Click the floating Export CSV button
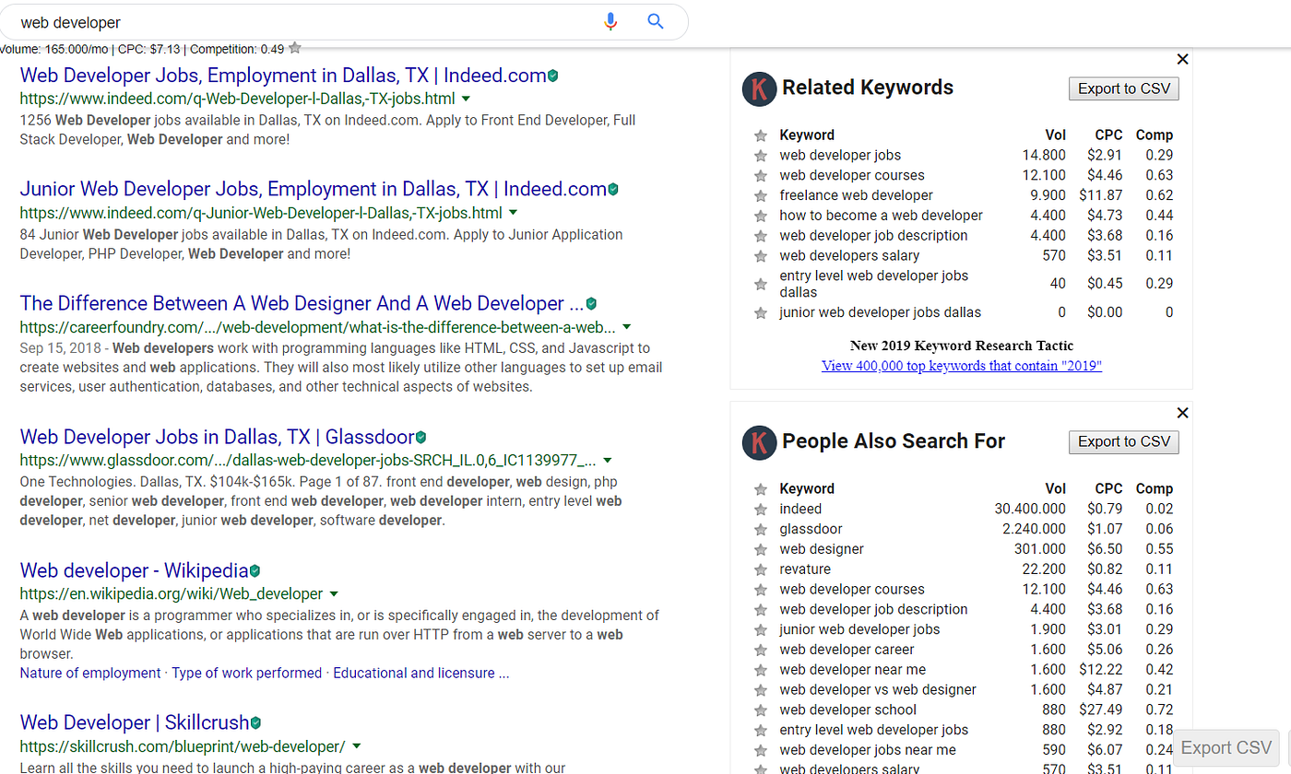Viewport: 1291px width, 774px height. 1226,747
